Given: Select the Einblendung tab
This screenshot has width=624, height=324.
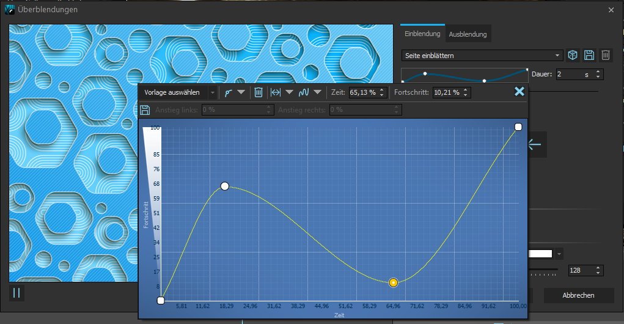Looking at the screenshot, I should [x=422, y=34].
